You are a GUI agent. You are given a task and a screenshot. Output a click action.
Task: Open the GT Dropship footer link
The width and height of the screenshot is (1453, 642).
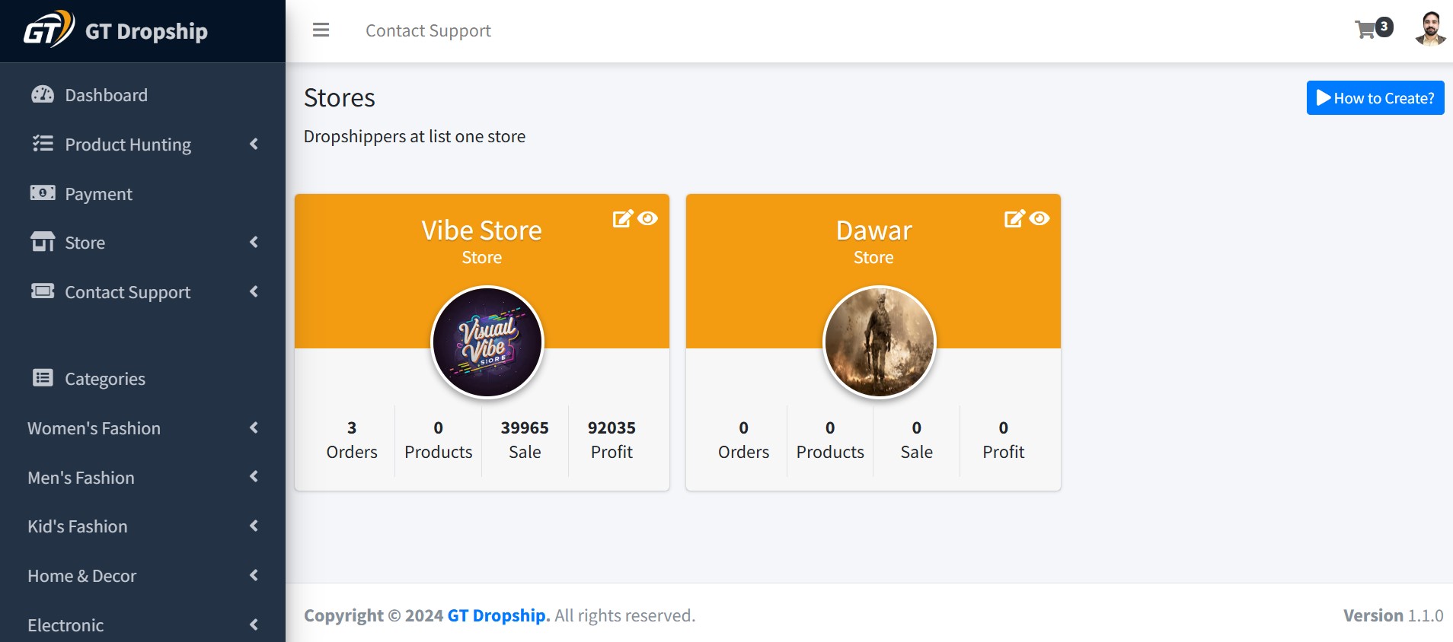click(498, 615)
